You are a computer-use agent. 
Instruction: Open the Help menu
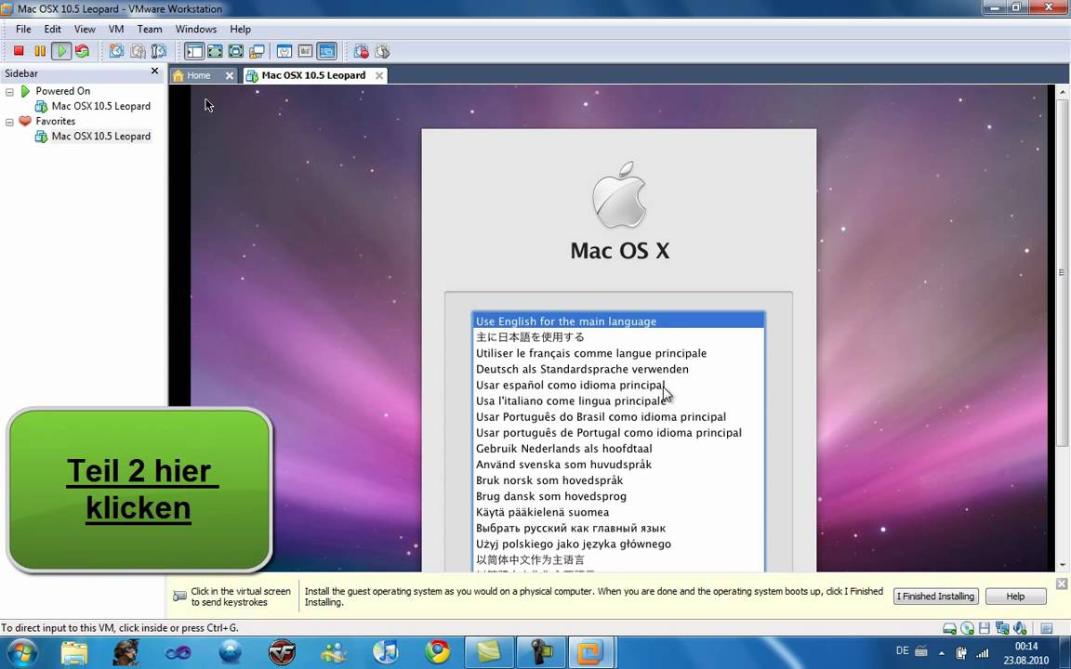(241, 30)
